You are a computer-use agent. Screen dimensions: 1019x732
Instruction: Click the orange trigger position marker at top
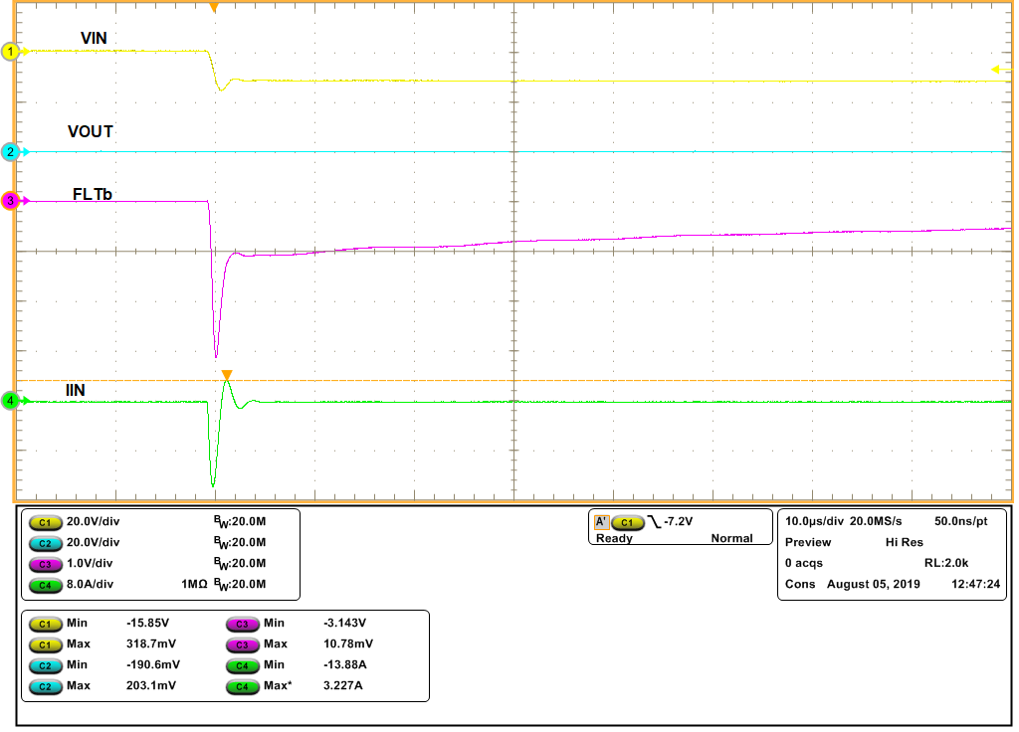click(x=216, y=8)
